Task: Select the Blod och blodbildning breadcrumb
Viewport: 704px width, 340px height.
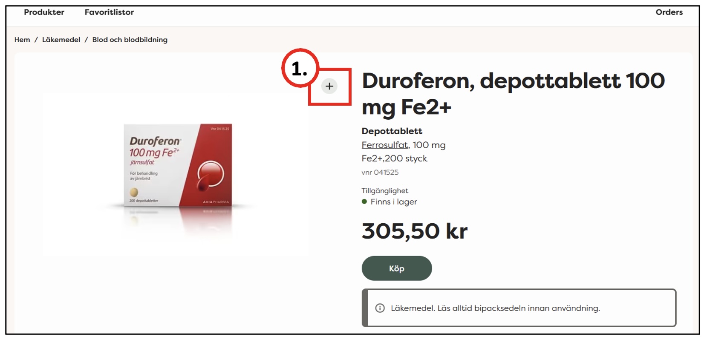Action: pos(130,40)
